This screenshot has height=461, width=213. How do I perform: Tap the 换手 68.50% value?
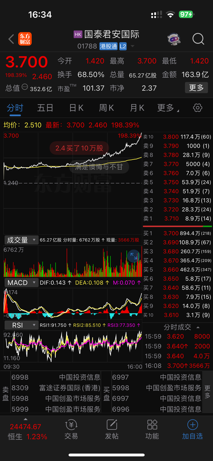pyautogui.click(x=91, y=75)
